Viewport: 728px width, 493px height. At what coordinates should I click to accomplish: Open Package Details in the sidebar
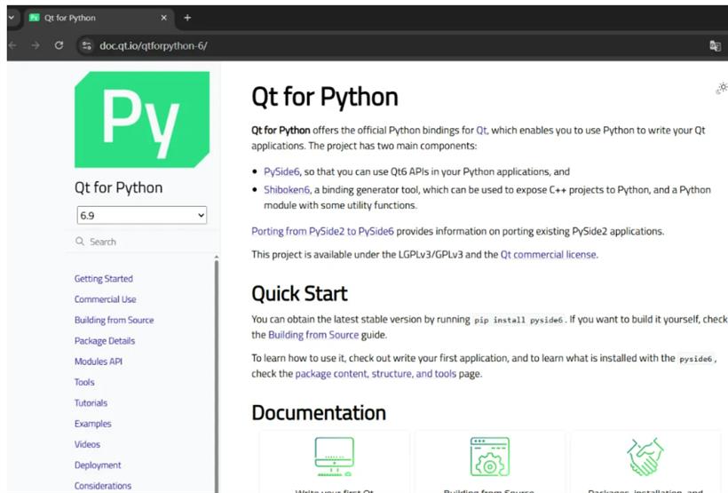(x=105, y=340)
